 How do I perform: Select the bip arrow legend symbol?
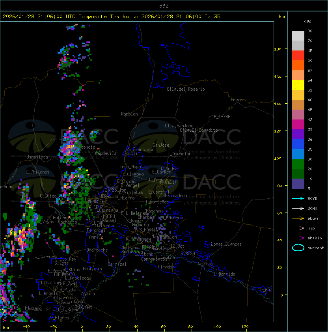point(298,228)
